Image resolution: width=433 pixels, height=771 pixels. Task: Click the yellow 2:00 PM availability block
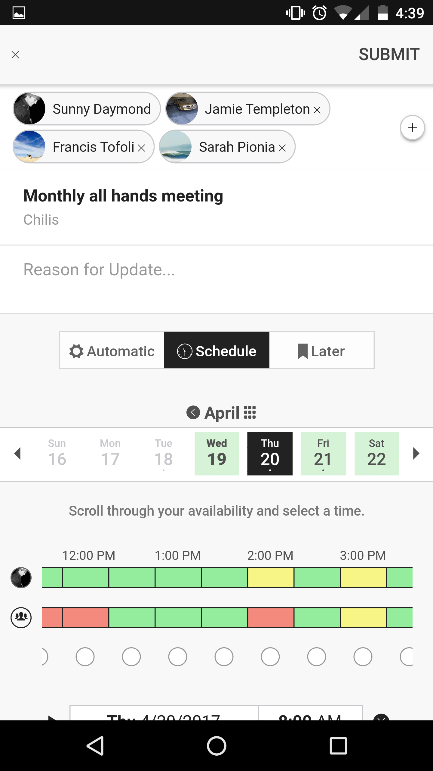(x=271, y=578)
